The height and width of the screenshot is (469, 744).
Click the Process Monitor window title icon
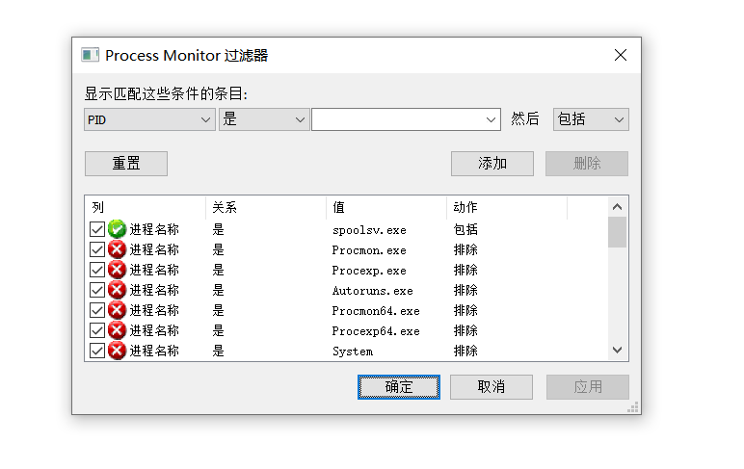tap(91, 55)
